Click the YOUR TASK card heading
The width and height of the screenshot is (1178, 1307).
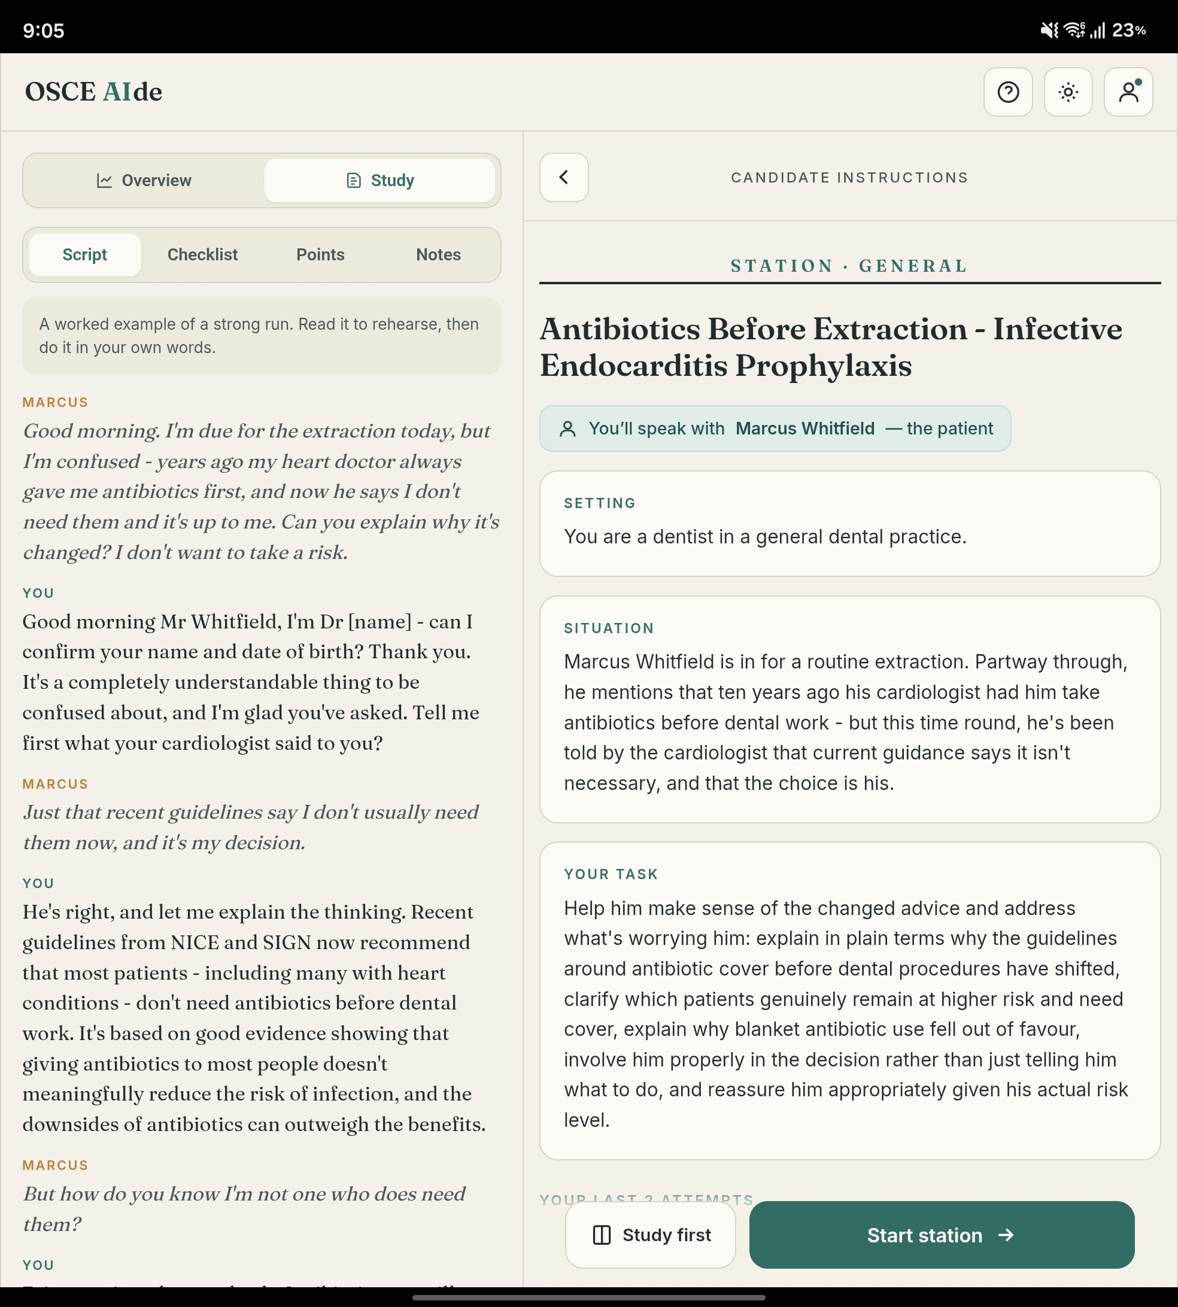[x=611, y=874]
